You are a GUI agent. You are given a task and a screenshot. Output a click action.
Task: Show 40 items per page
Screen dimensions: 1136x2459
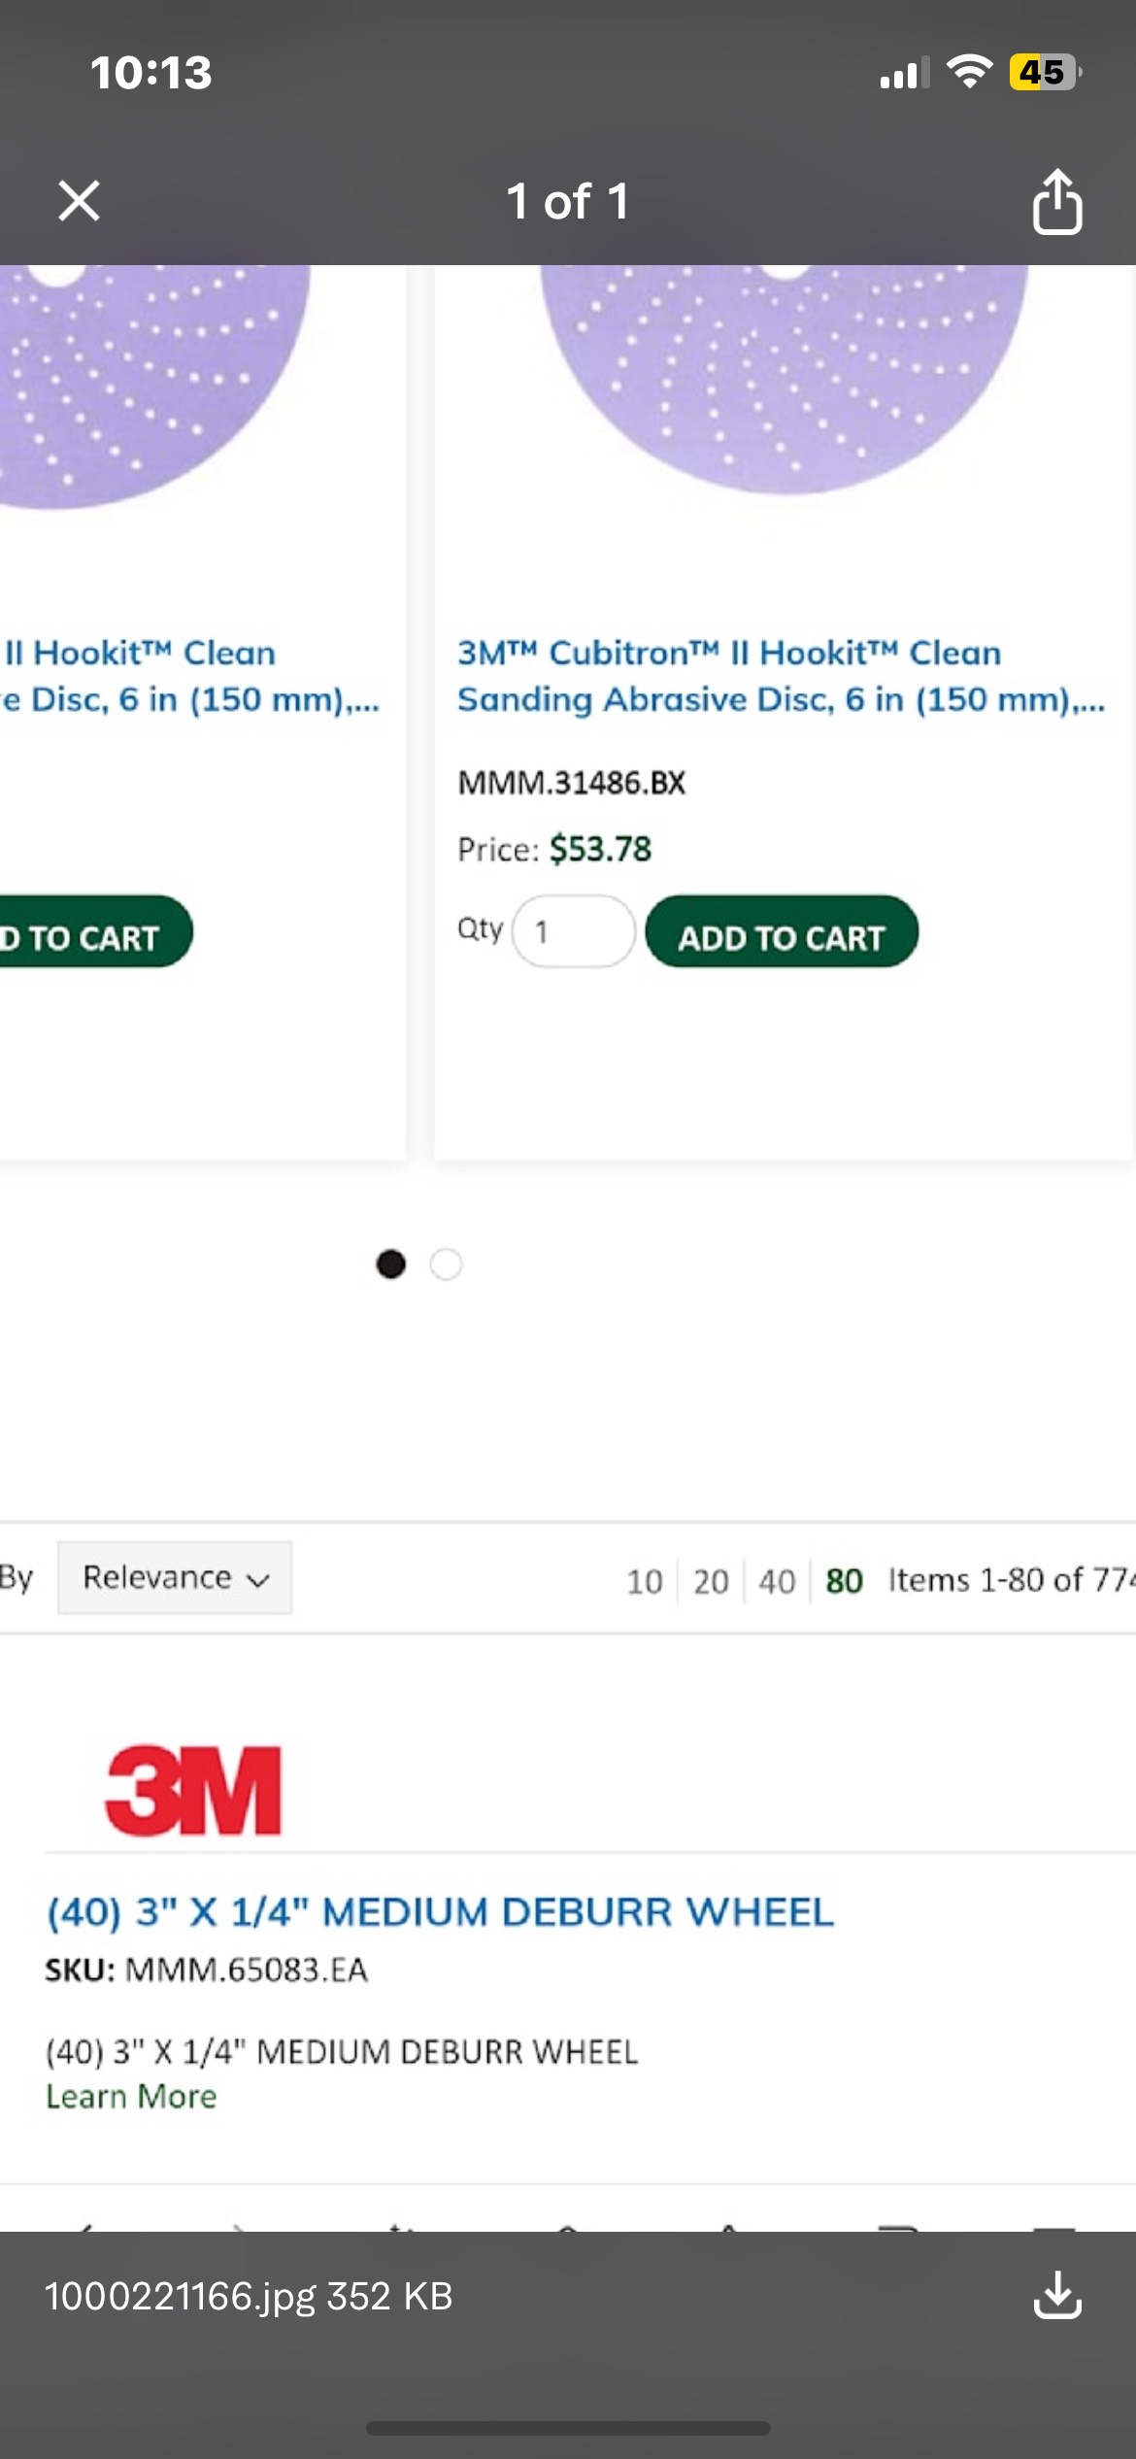[x=777, y=1581]
